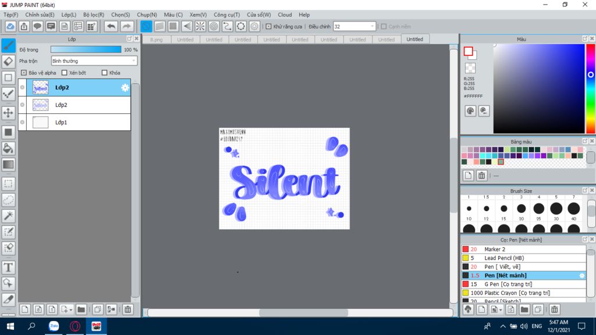Add new color to palette

468,176
